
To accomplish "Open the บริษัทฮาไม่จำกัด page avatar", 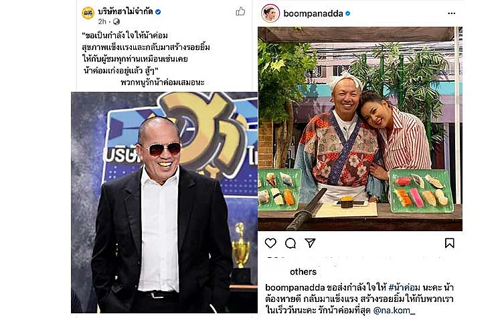I will click(88, 13).
